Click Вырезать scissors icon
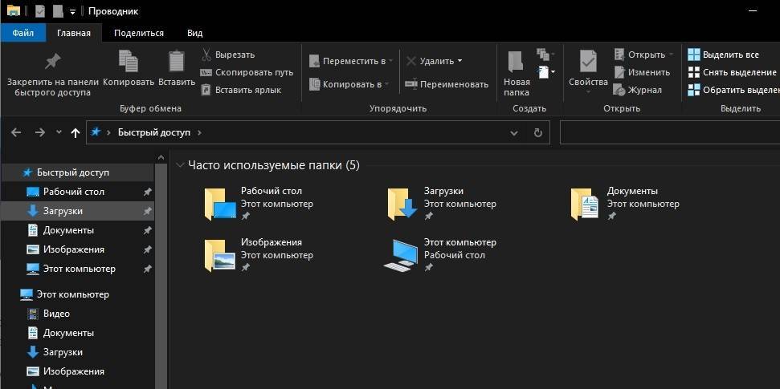 (x=206, y=55)
